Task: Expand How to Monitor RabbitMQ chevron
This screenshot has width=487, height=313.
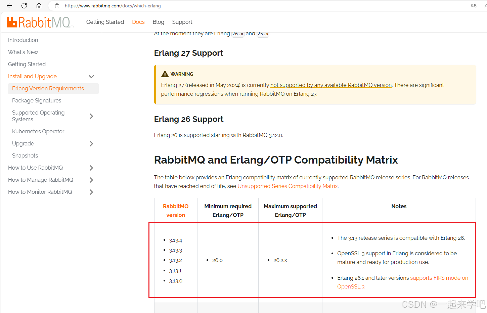Action: click(x=91, y=192)
